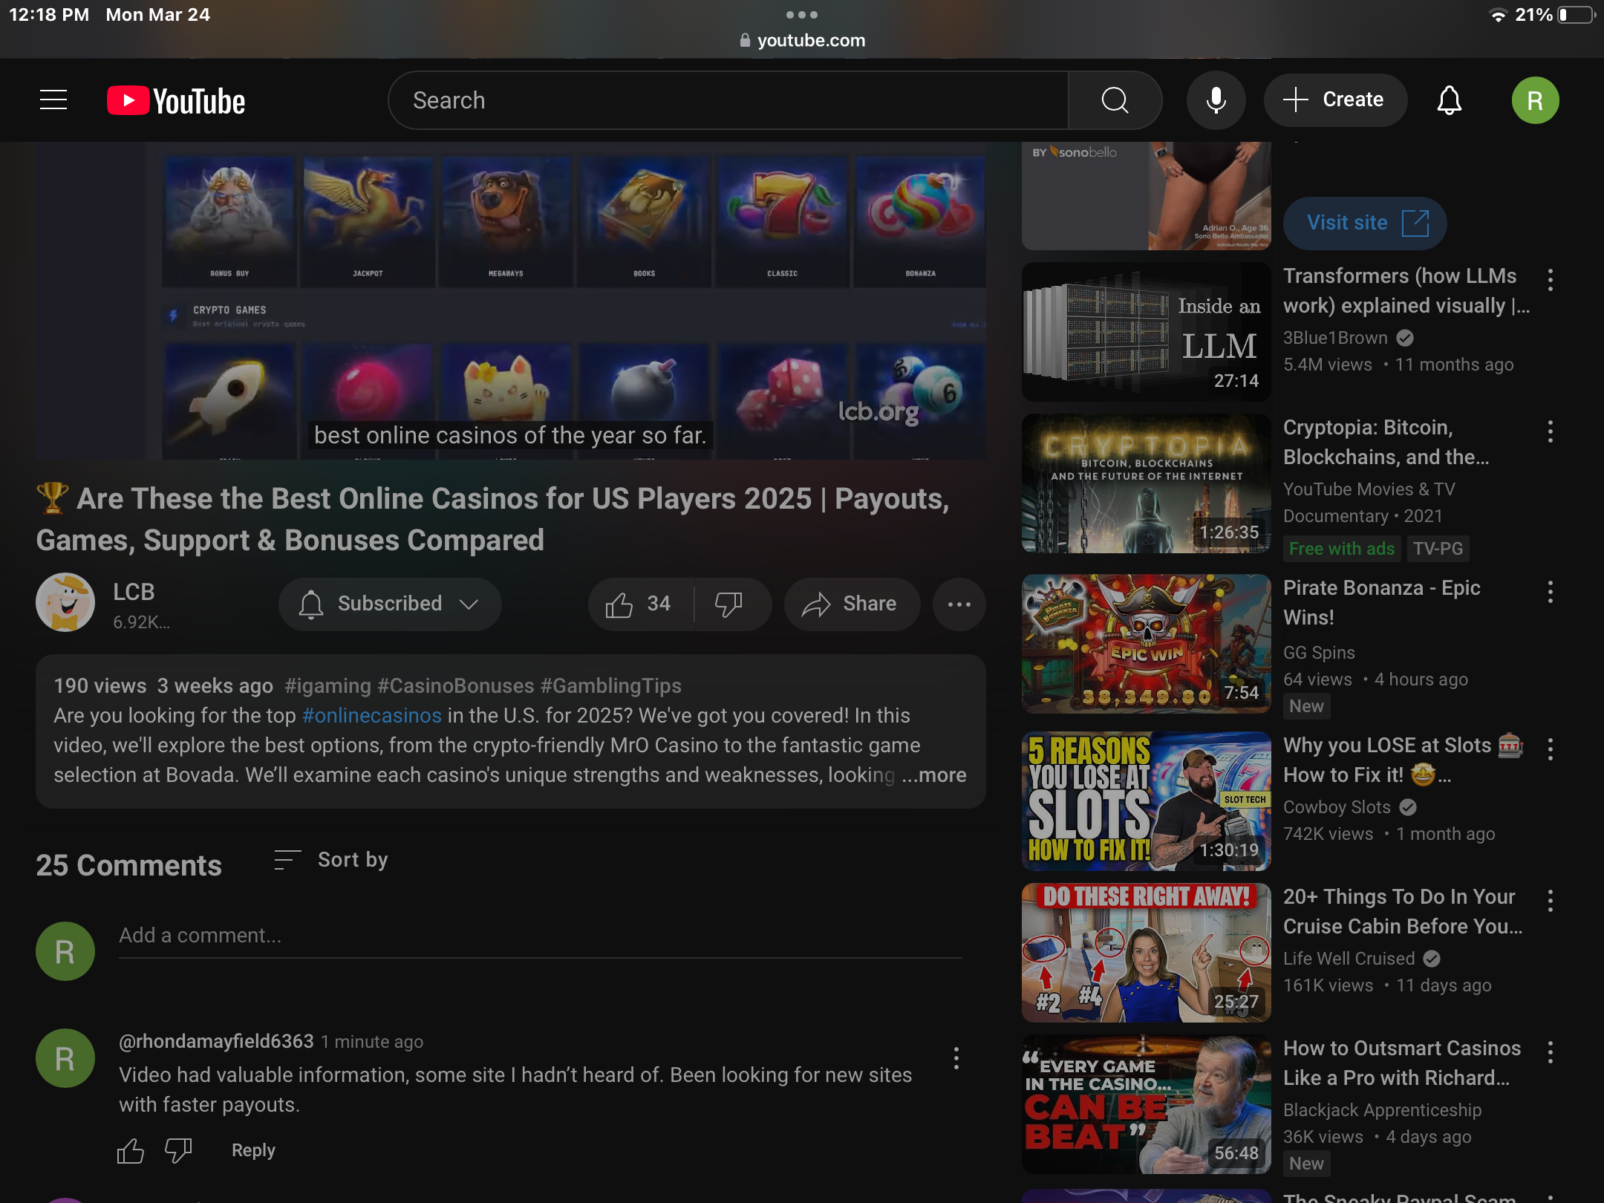Open the Cowboy Slots channel name

click(1337, 807)
